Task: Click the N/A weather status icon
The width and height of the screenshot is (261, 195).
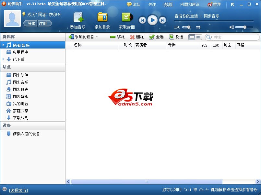Action: point(5,189)
